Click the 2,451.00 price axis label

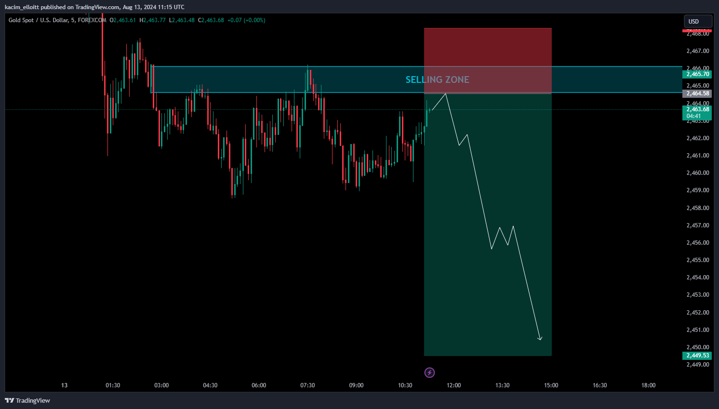coord(698,330)
